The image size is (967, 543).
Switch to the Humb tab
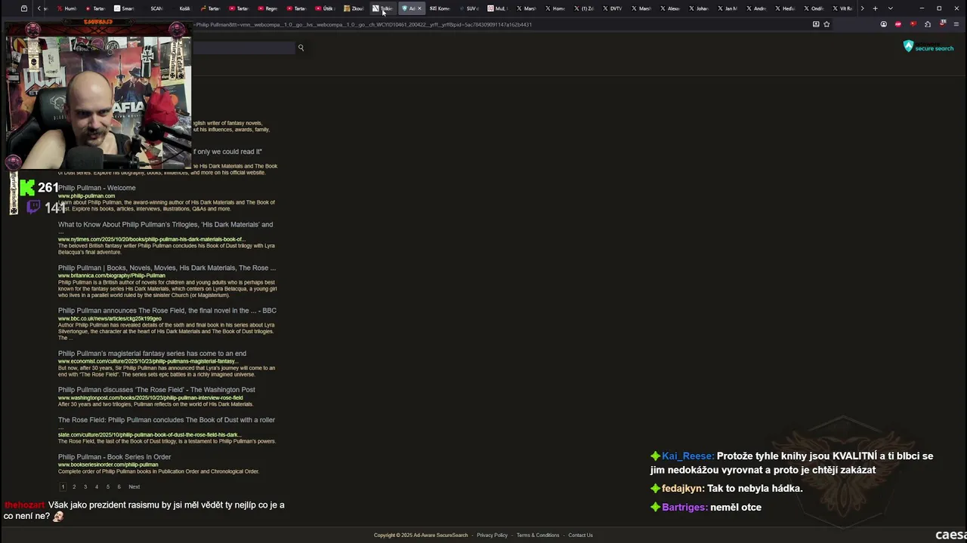(67, 8)
